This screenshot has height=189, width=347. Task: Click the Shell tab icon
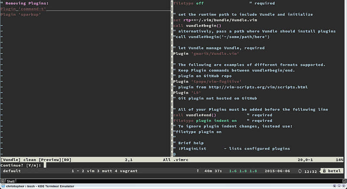click(x=4, y=181)
